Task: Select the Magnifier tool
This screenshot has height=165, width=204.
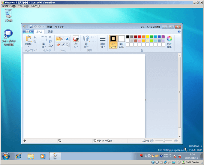Action: [67, 45]
